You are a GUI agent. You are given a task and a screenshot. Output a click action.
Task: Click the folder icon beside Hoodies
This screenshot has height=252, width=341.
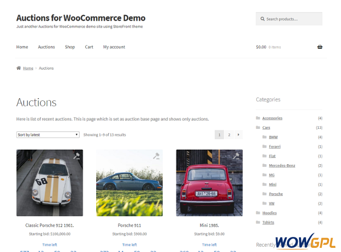(258, 213)
